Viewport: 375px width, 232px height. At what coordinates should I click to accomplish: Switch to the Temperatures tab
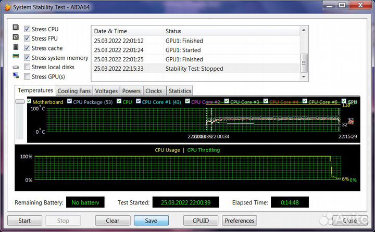pos(35,91)
